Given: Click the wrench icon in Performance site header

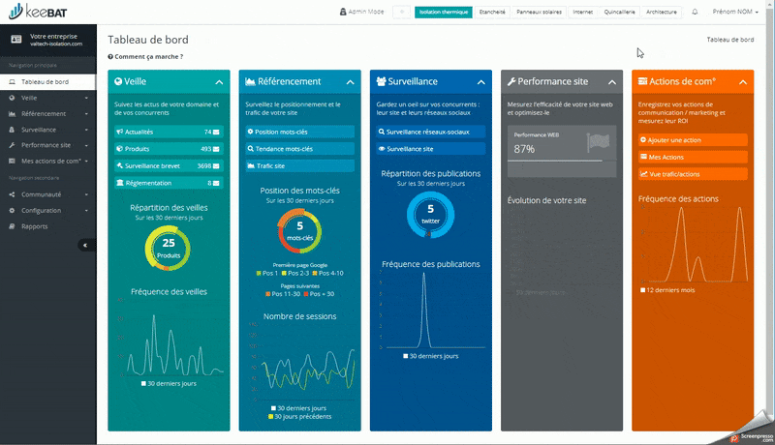Looking at the screenshot, I should coord(511,82).
